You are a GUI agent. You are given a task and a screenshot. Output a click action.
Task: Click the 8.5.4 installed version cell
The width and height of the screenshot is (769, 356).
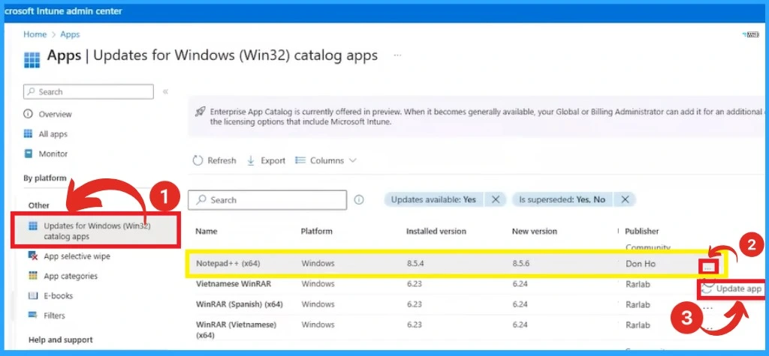[415, 264]
